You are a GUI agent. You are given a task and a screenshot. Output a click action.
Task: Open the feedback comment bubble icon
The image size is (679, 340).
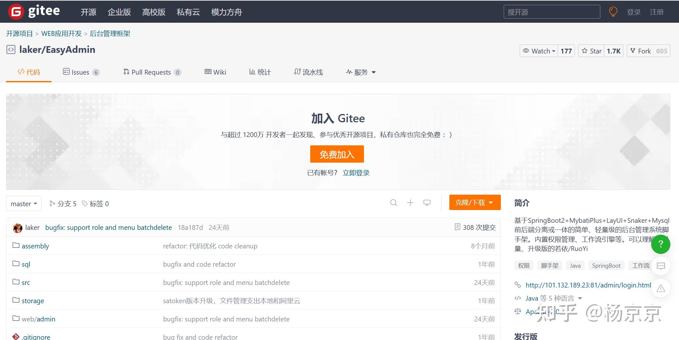(660, 266)
